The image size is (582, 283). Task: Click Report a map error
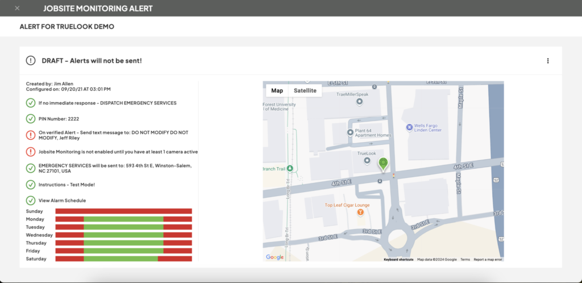(488, 260)
